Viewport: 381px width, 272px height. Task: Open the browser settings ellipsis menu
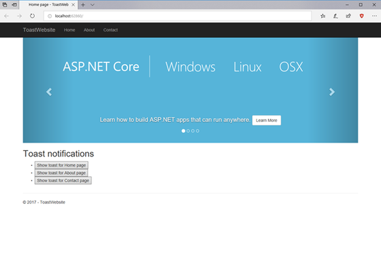click(374, 16)
